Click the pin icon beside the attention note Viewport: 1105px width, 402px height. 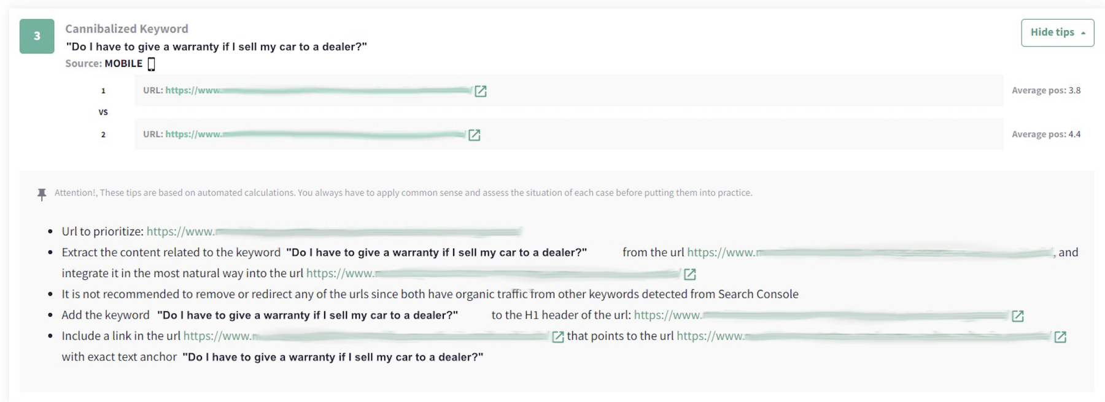[x=41, y=194]
